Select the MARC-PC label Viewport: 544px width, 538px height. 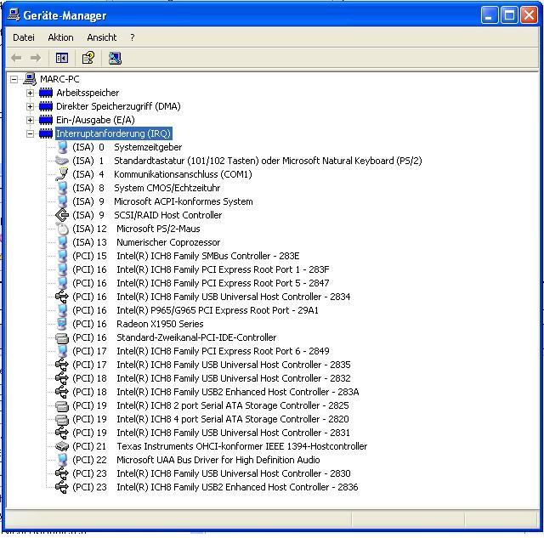point(59,79)
